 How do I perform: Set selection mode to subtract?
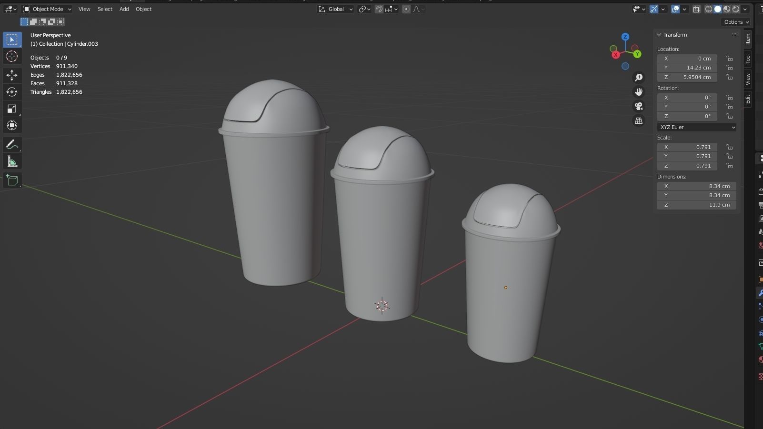point(42,22)
